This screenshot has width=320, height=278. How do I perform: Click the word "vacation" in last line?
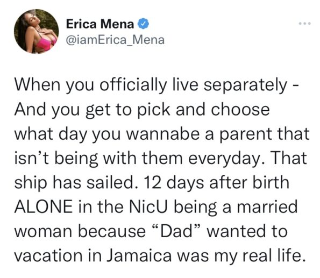[48, 255]
